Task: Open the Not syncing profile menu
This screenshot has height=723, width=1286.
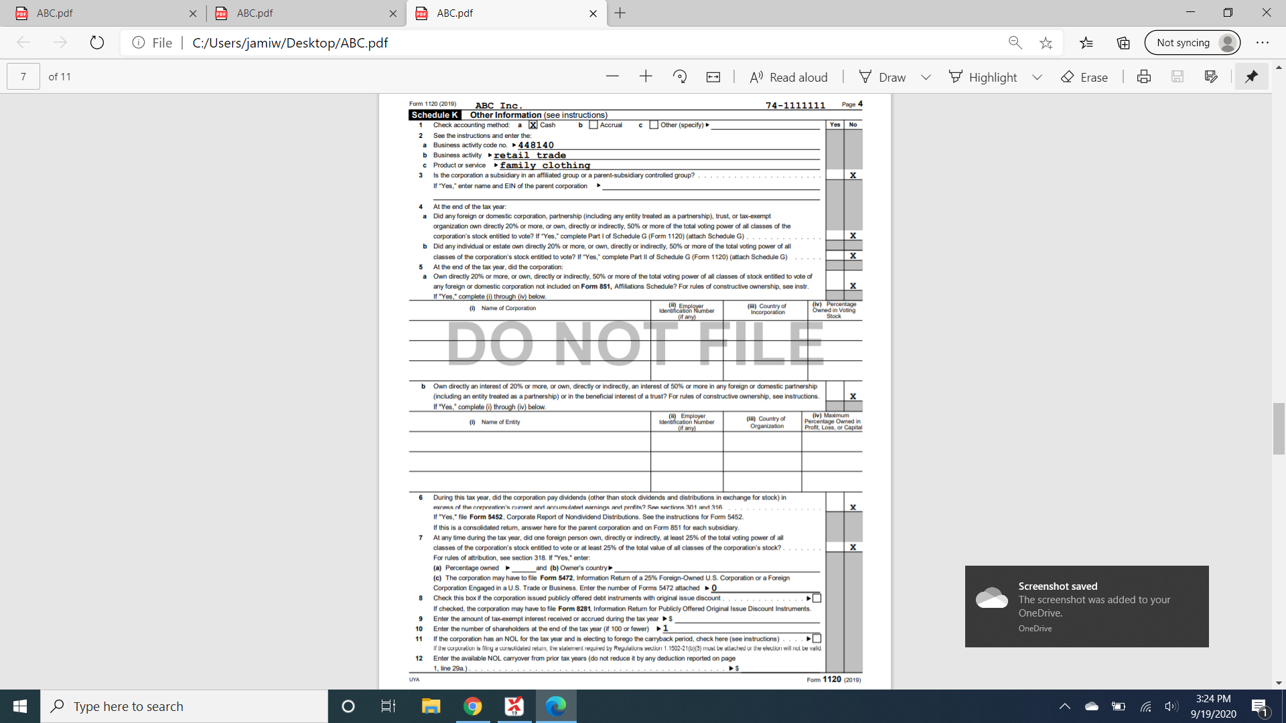Action: click(1192, 42)
